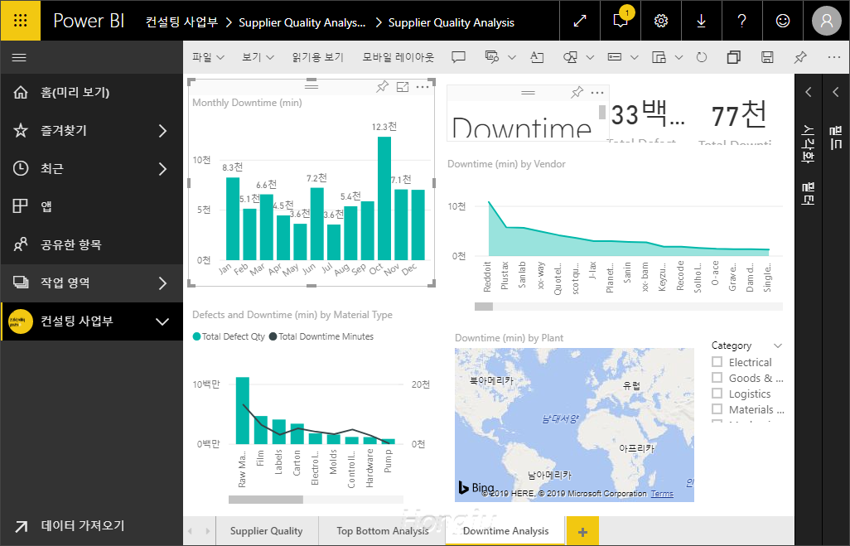Click the refresh circular arrow icon
This screenshot has width=850, height=546.
(x=702, y=57)
